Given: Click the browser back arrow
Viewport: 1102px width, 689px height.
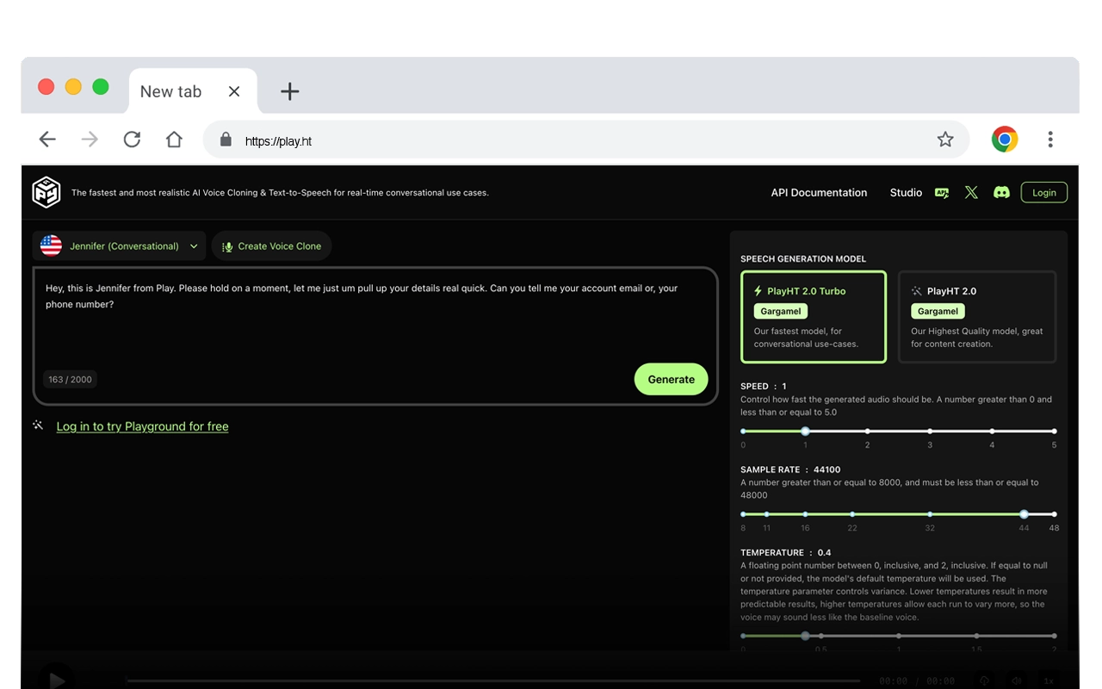Looking at the screenshot, I should pos(47,140).
